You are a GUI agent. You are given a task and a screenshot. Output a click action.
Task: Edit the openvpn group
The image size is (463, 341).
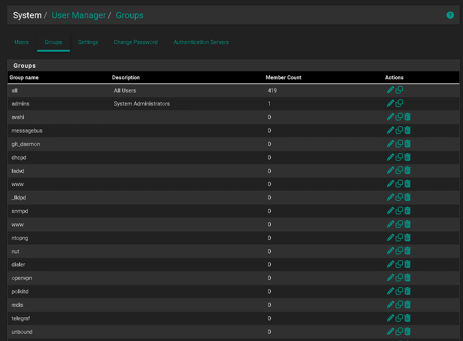coord(391,278)
